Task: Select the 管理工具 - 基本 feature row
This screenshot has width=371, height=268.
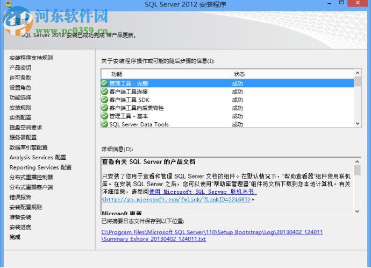Action: (x=227, y=116)
